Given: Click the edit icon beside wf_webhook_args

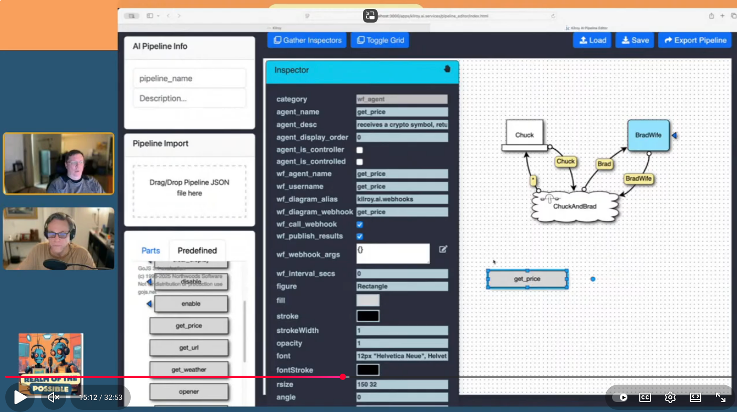Looking at the screenshot, I should (x=443, y=249).
